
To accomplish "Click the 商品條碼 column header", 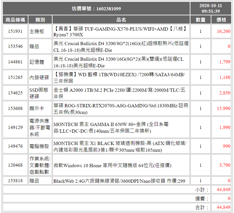I will coord(15,20).
